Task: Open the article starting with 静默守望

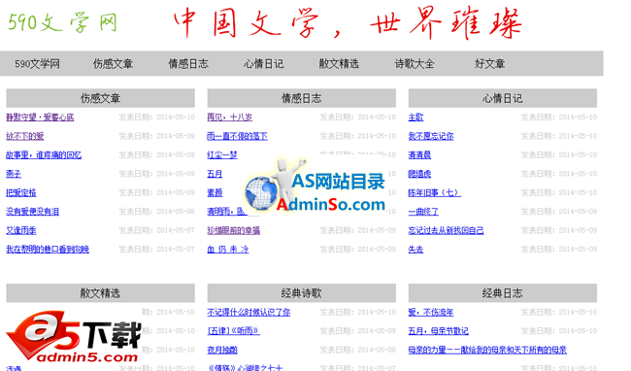Action: coord(40,118)
